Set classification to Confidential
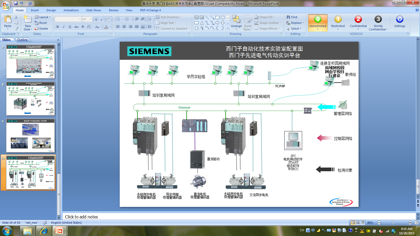The height and width of the screenshot is (236, 420). [358, 23]
